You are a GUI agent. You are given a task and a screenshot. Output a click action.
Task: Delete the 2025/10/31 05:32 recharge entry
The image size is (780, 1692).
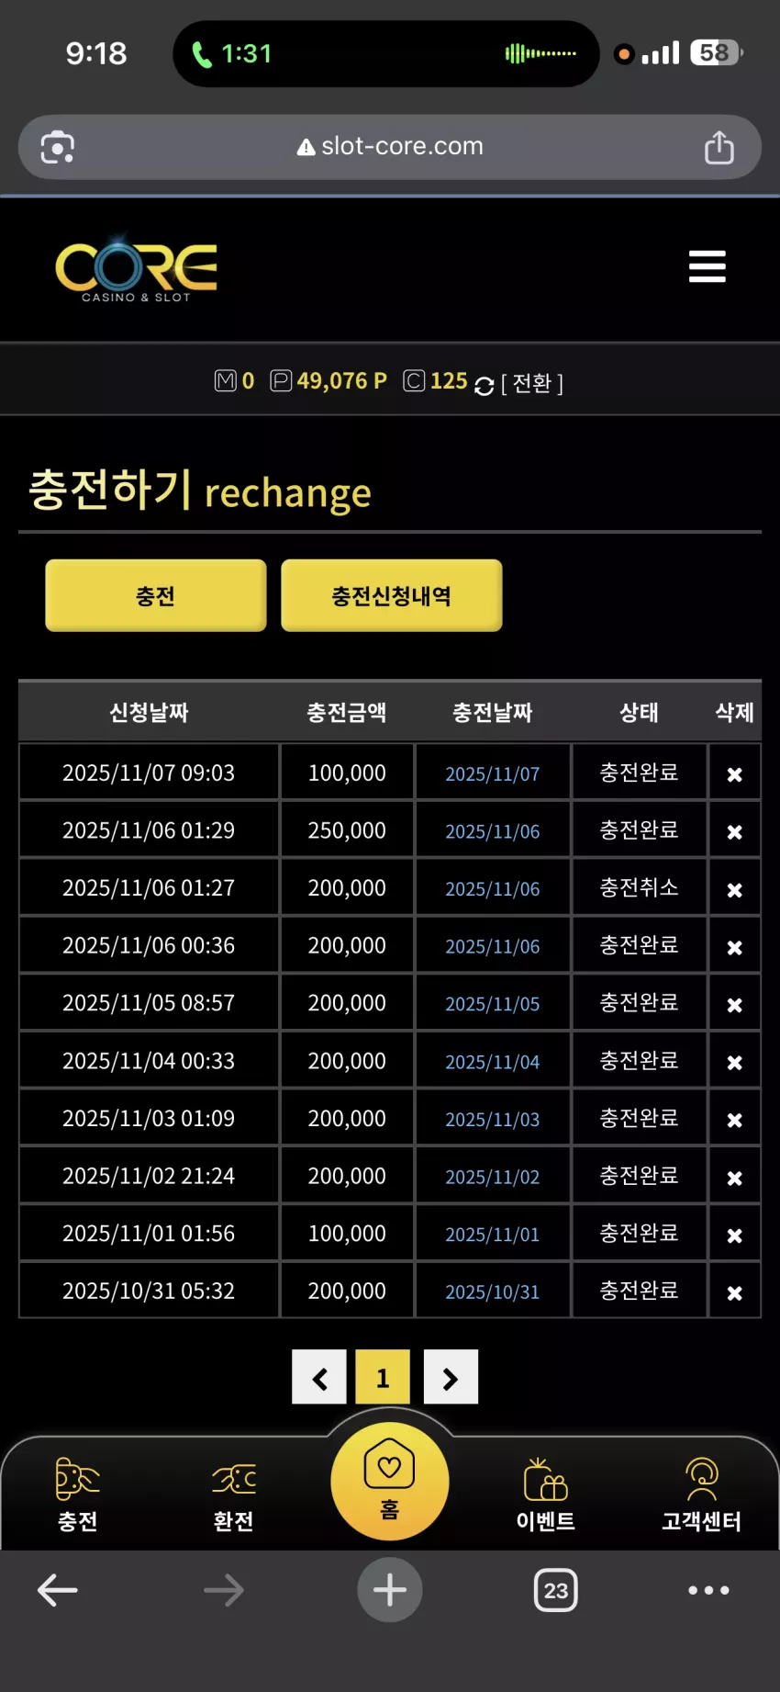click(734, 1292)
